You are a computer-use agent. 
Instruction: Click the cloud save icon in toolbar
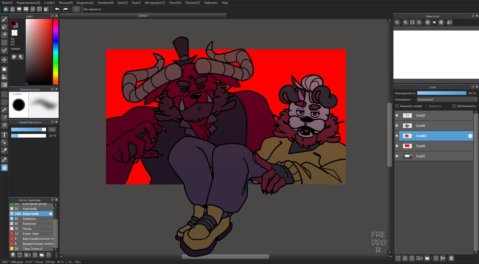pos(6,9)
